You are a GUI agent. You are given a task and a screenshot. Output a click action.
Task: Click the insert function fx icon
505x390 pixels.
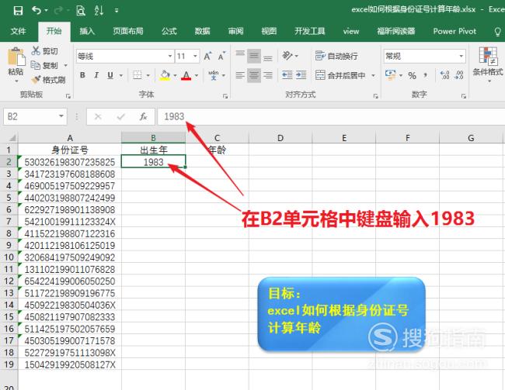point(143,116)
